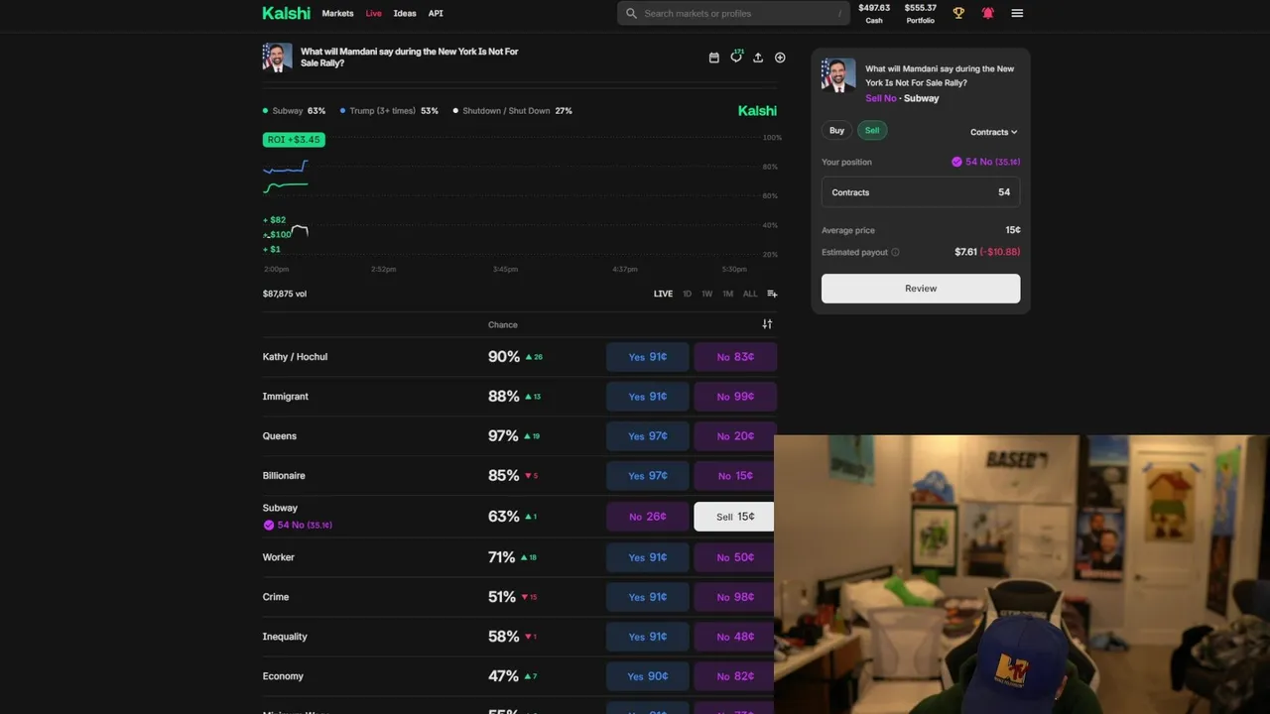Click Yes 90¢ for Economy
Viewport: 1270px width, 714px height.
tap(647, 676)
